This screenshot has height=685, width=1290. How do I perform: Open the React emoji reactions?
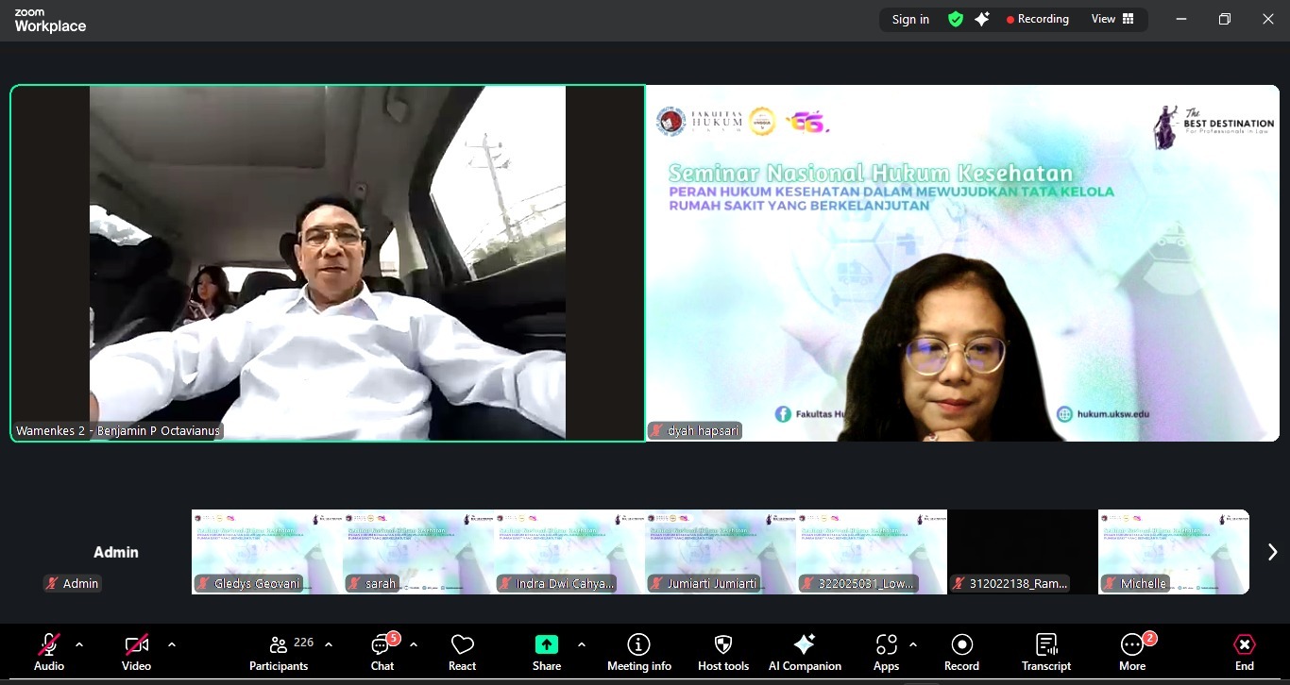pyautogui.click(x=462, y=651)
